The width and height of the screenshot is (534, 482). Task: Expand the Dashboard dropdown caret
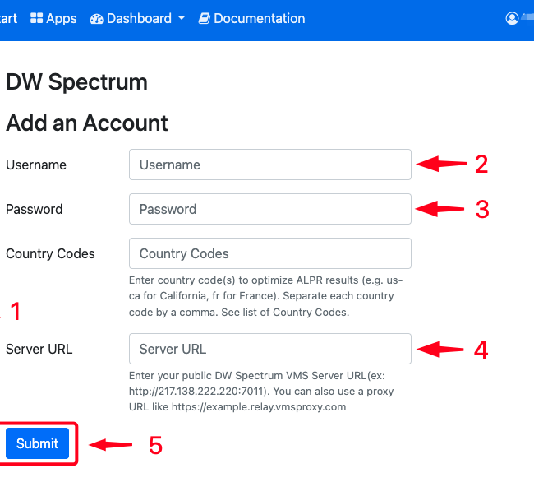[182, 18]
